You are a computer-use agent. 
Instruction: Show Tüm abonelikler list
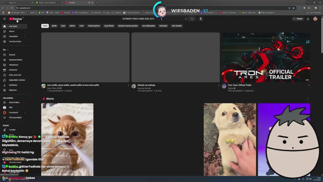click(x=14, y=118)
